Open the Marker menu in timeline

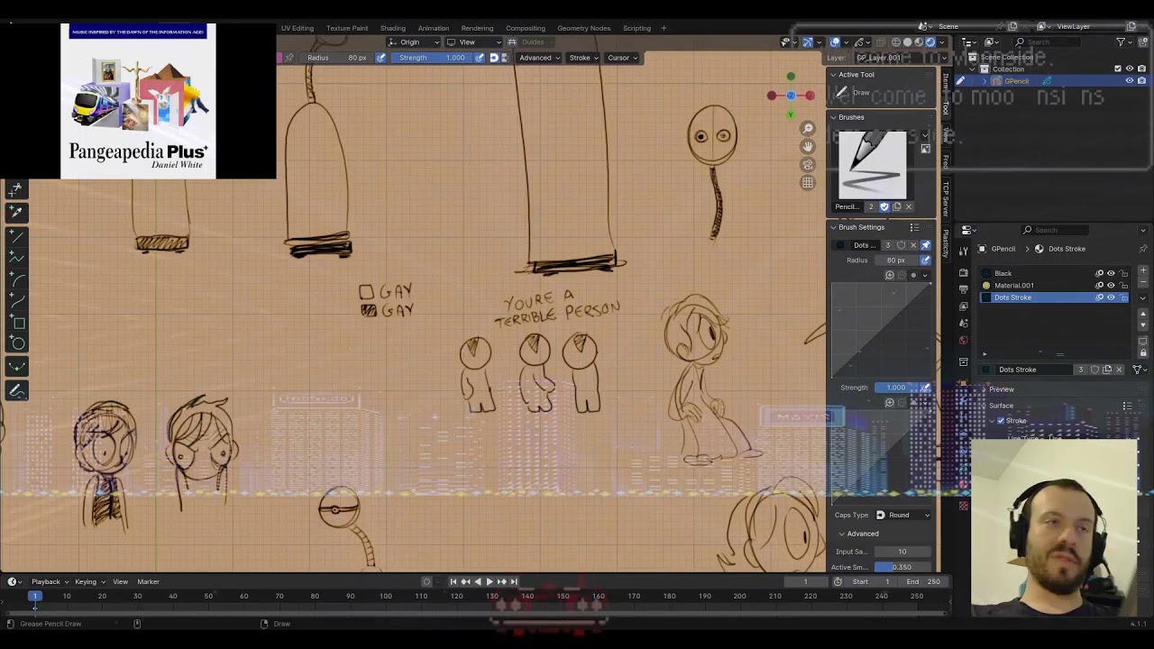(148, 581)
